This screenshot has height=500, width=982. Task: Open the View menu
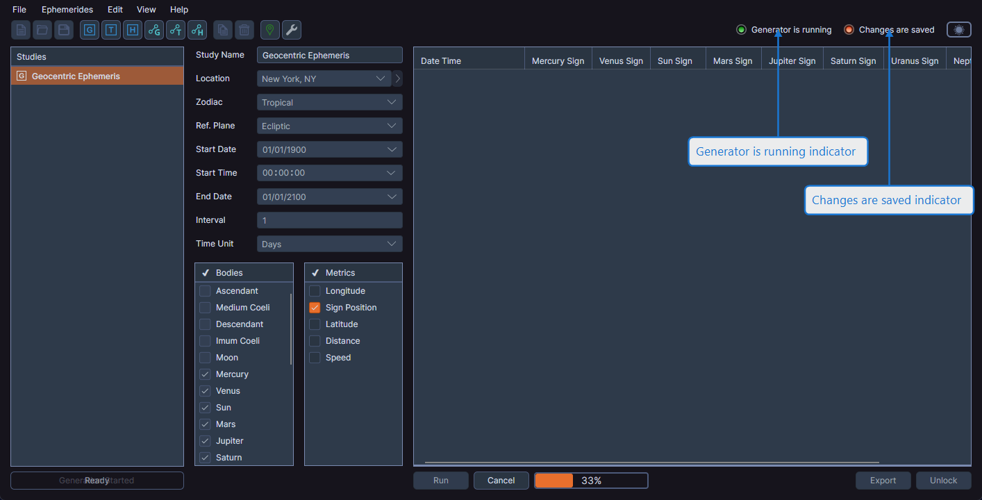click(x=146, y=9)
